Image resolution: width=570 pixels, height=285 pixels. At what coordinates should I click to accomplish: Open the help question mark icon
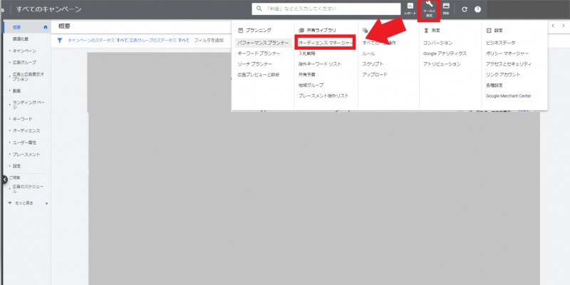click(x=477, y=9)
